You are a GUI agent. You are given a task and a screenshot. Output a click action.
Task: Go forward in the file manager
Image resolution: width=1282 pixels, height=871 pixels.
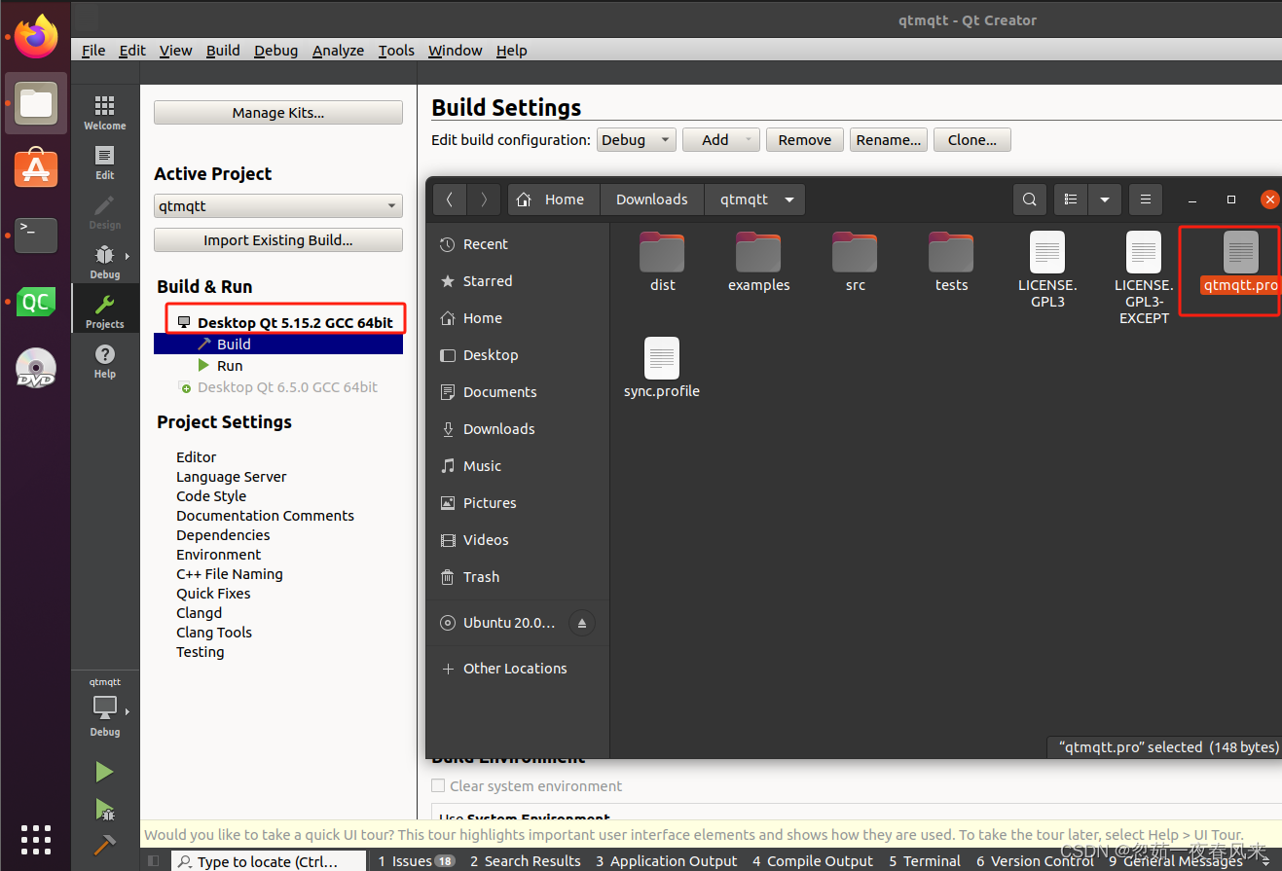click(x=484, y=200)
